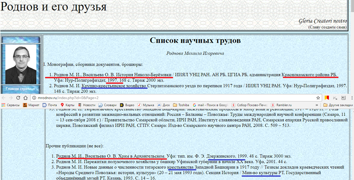Click the Список научных трудов heading
The image size is (354, 180).
point(195,41)
